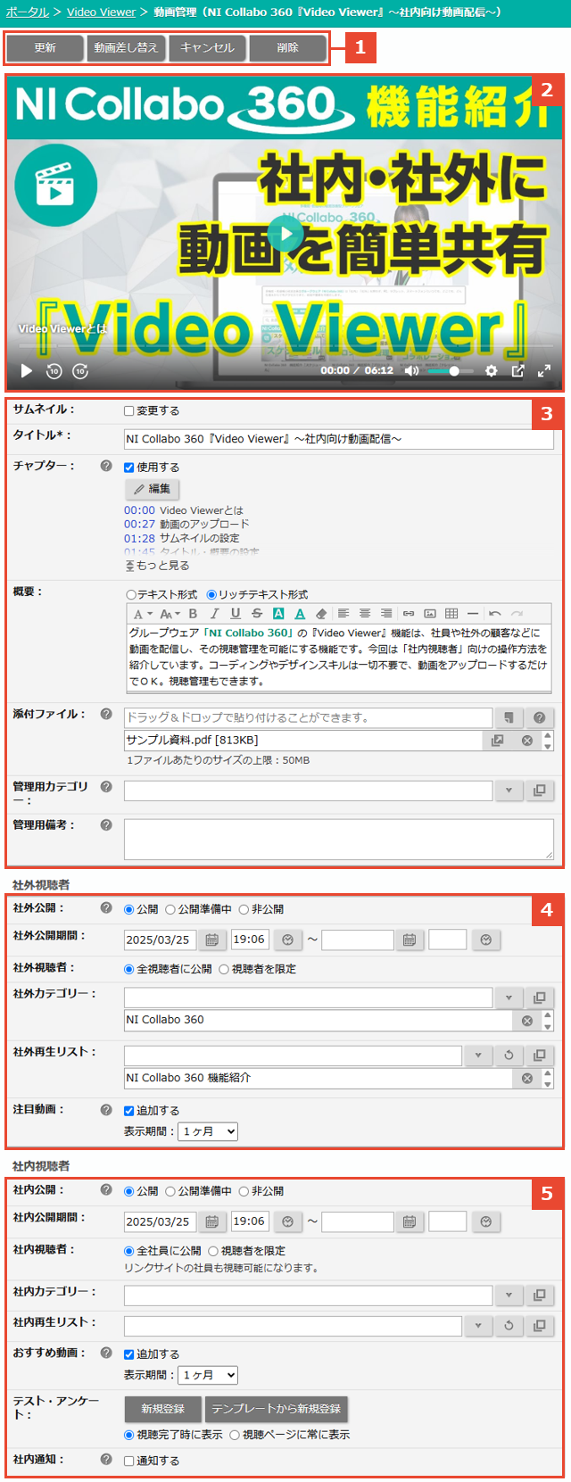Open 社内カテゴリー dropdown arrow
Image resolution: width=571 pixels, height=1482 pixels.
click(x=509, y=1296)
